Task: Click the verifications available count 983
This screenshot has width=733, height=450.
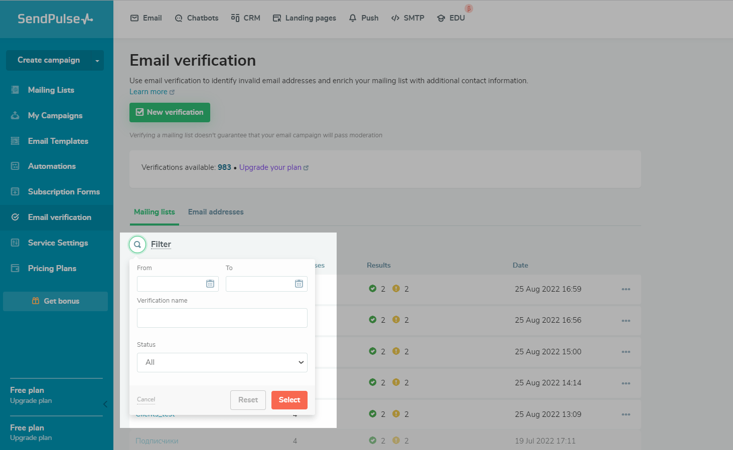Action: point(224,167)
